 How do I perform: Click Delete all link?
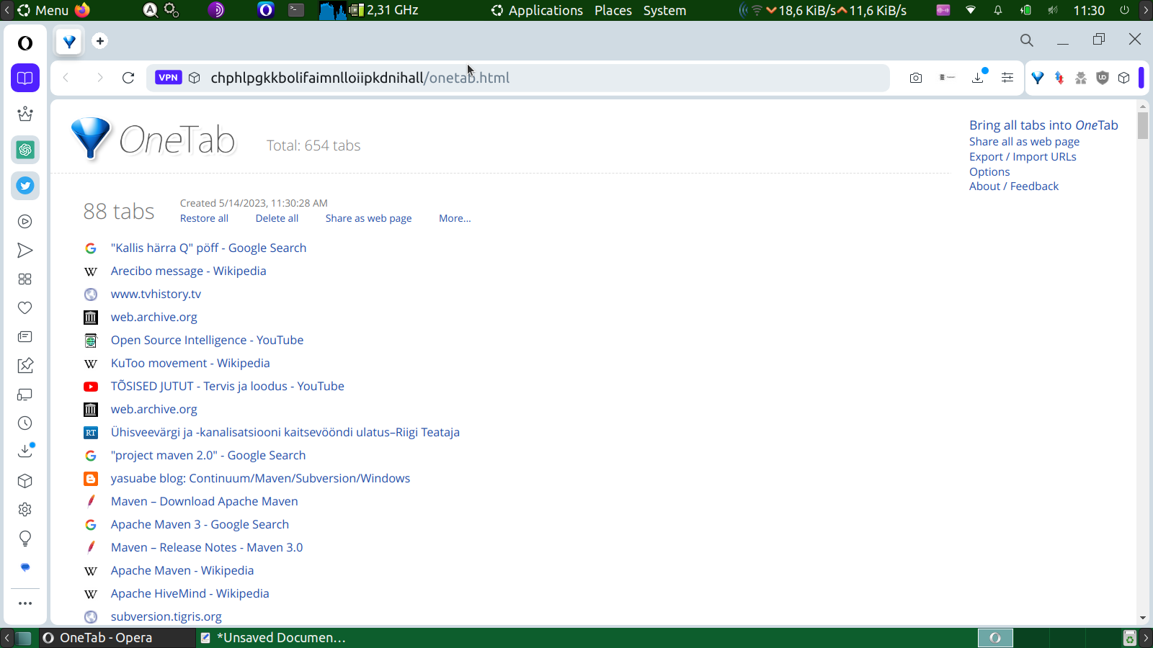(x=277, y=218)
